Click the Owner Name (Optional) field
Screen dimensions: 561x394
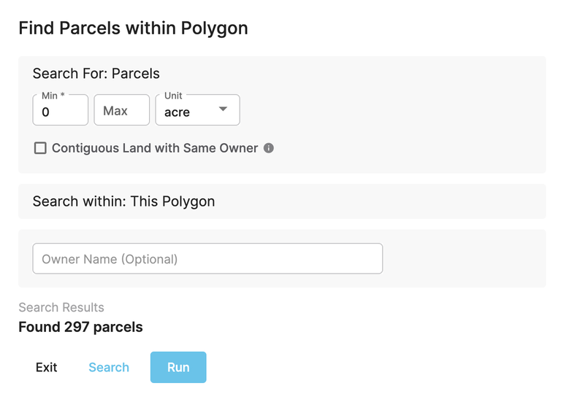coord(207,259)
